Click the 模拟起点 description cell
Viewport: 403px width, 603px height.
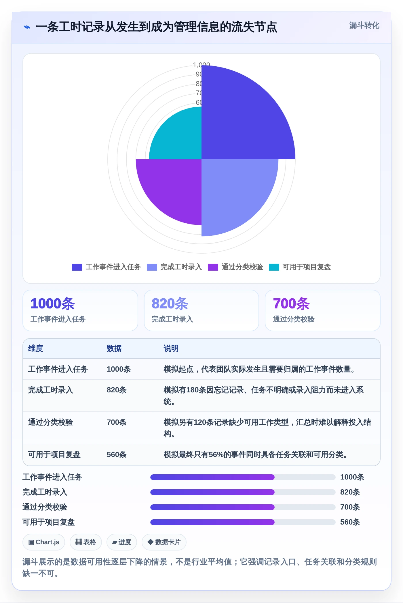[x=260, y=369]
